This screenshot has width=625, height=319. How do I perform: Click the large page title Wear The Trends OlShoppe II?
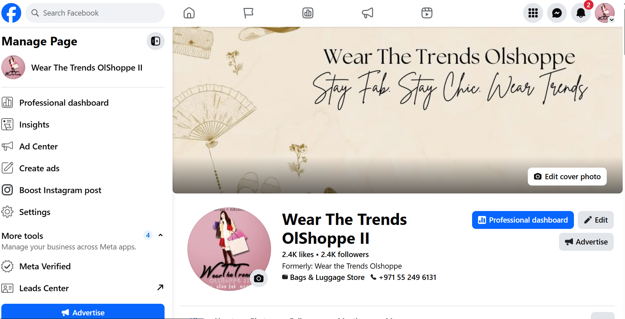(x=344, y=229)
